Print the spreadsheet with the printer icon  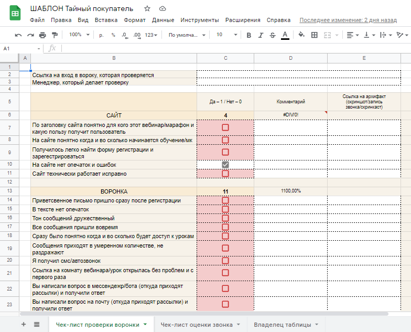42,35
